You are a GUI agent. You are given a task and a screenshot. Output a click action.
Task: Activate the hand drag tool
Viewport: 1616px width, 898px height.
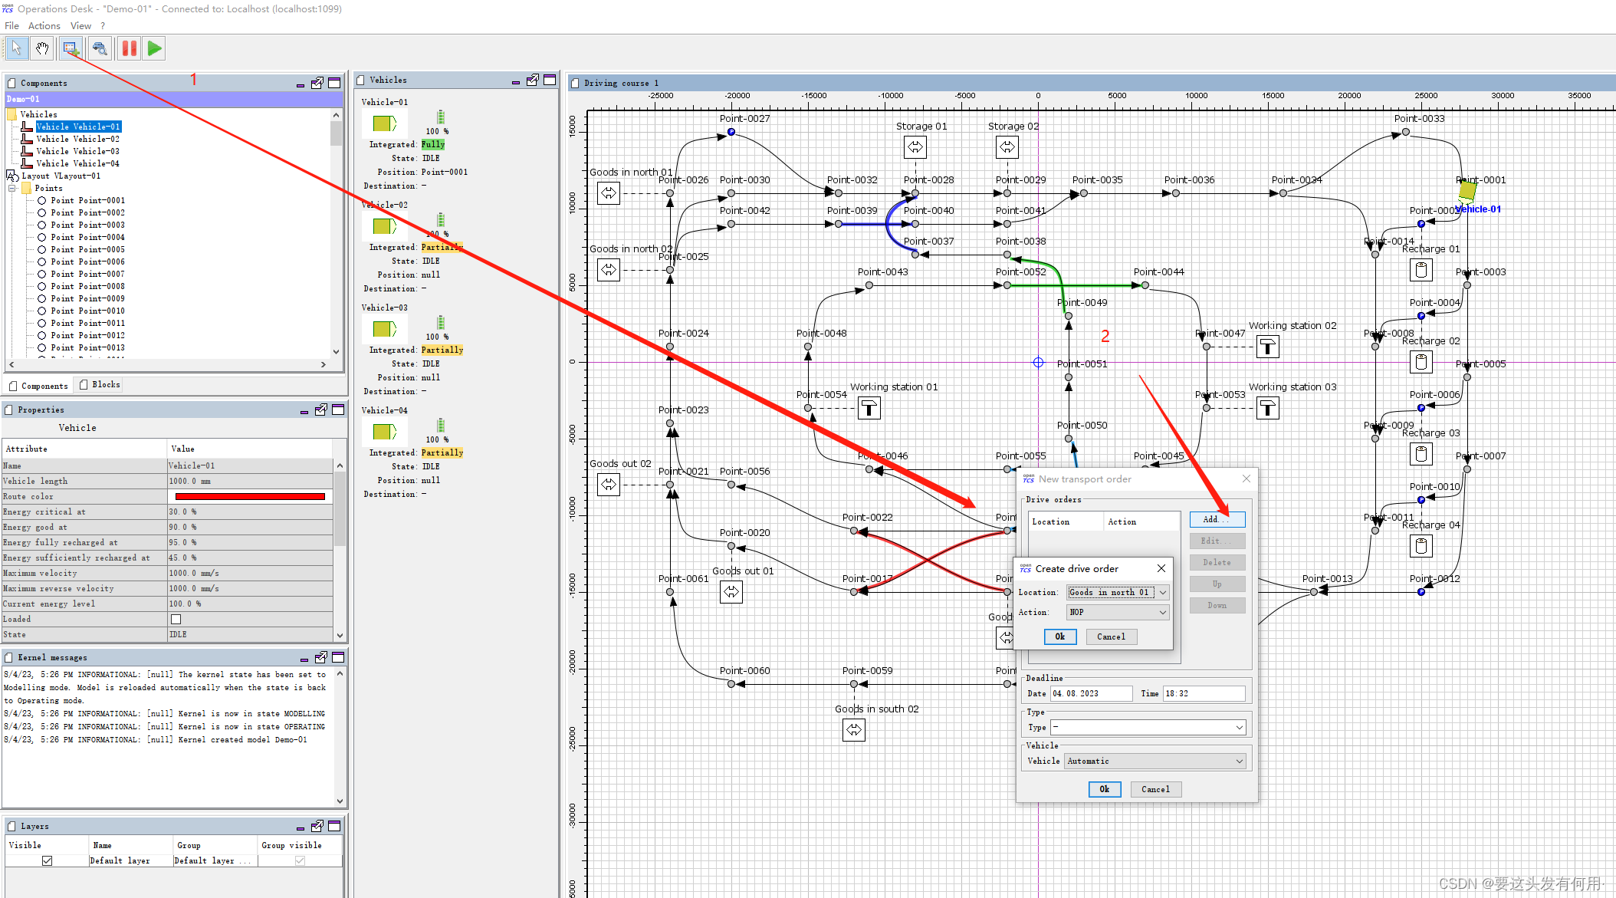[x=42, y=48]
